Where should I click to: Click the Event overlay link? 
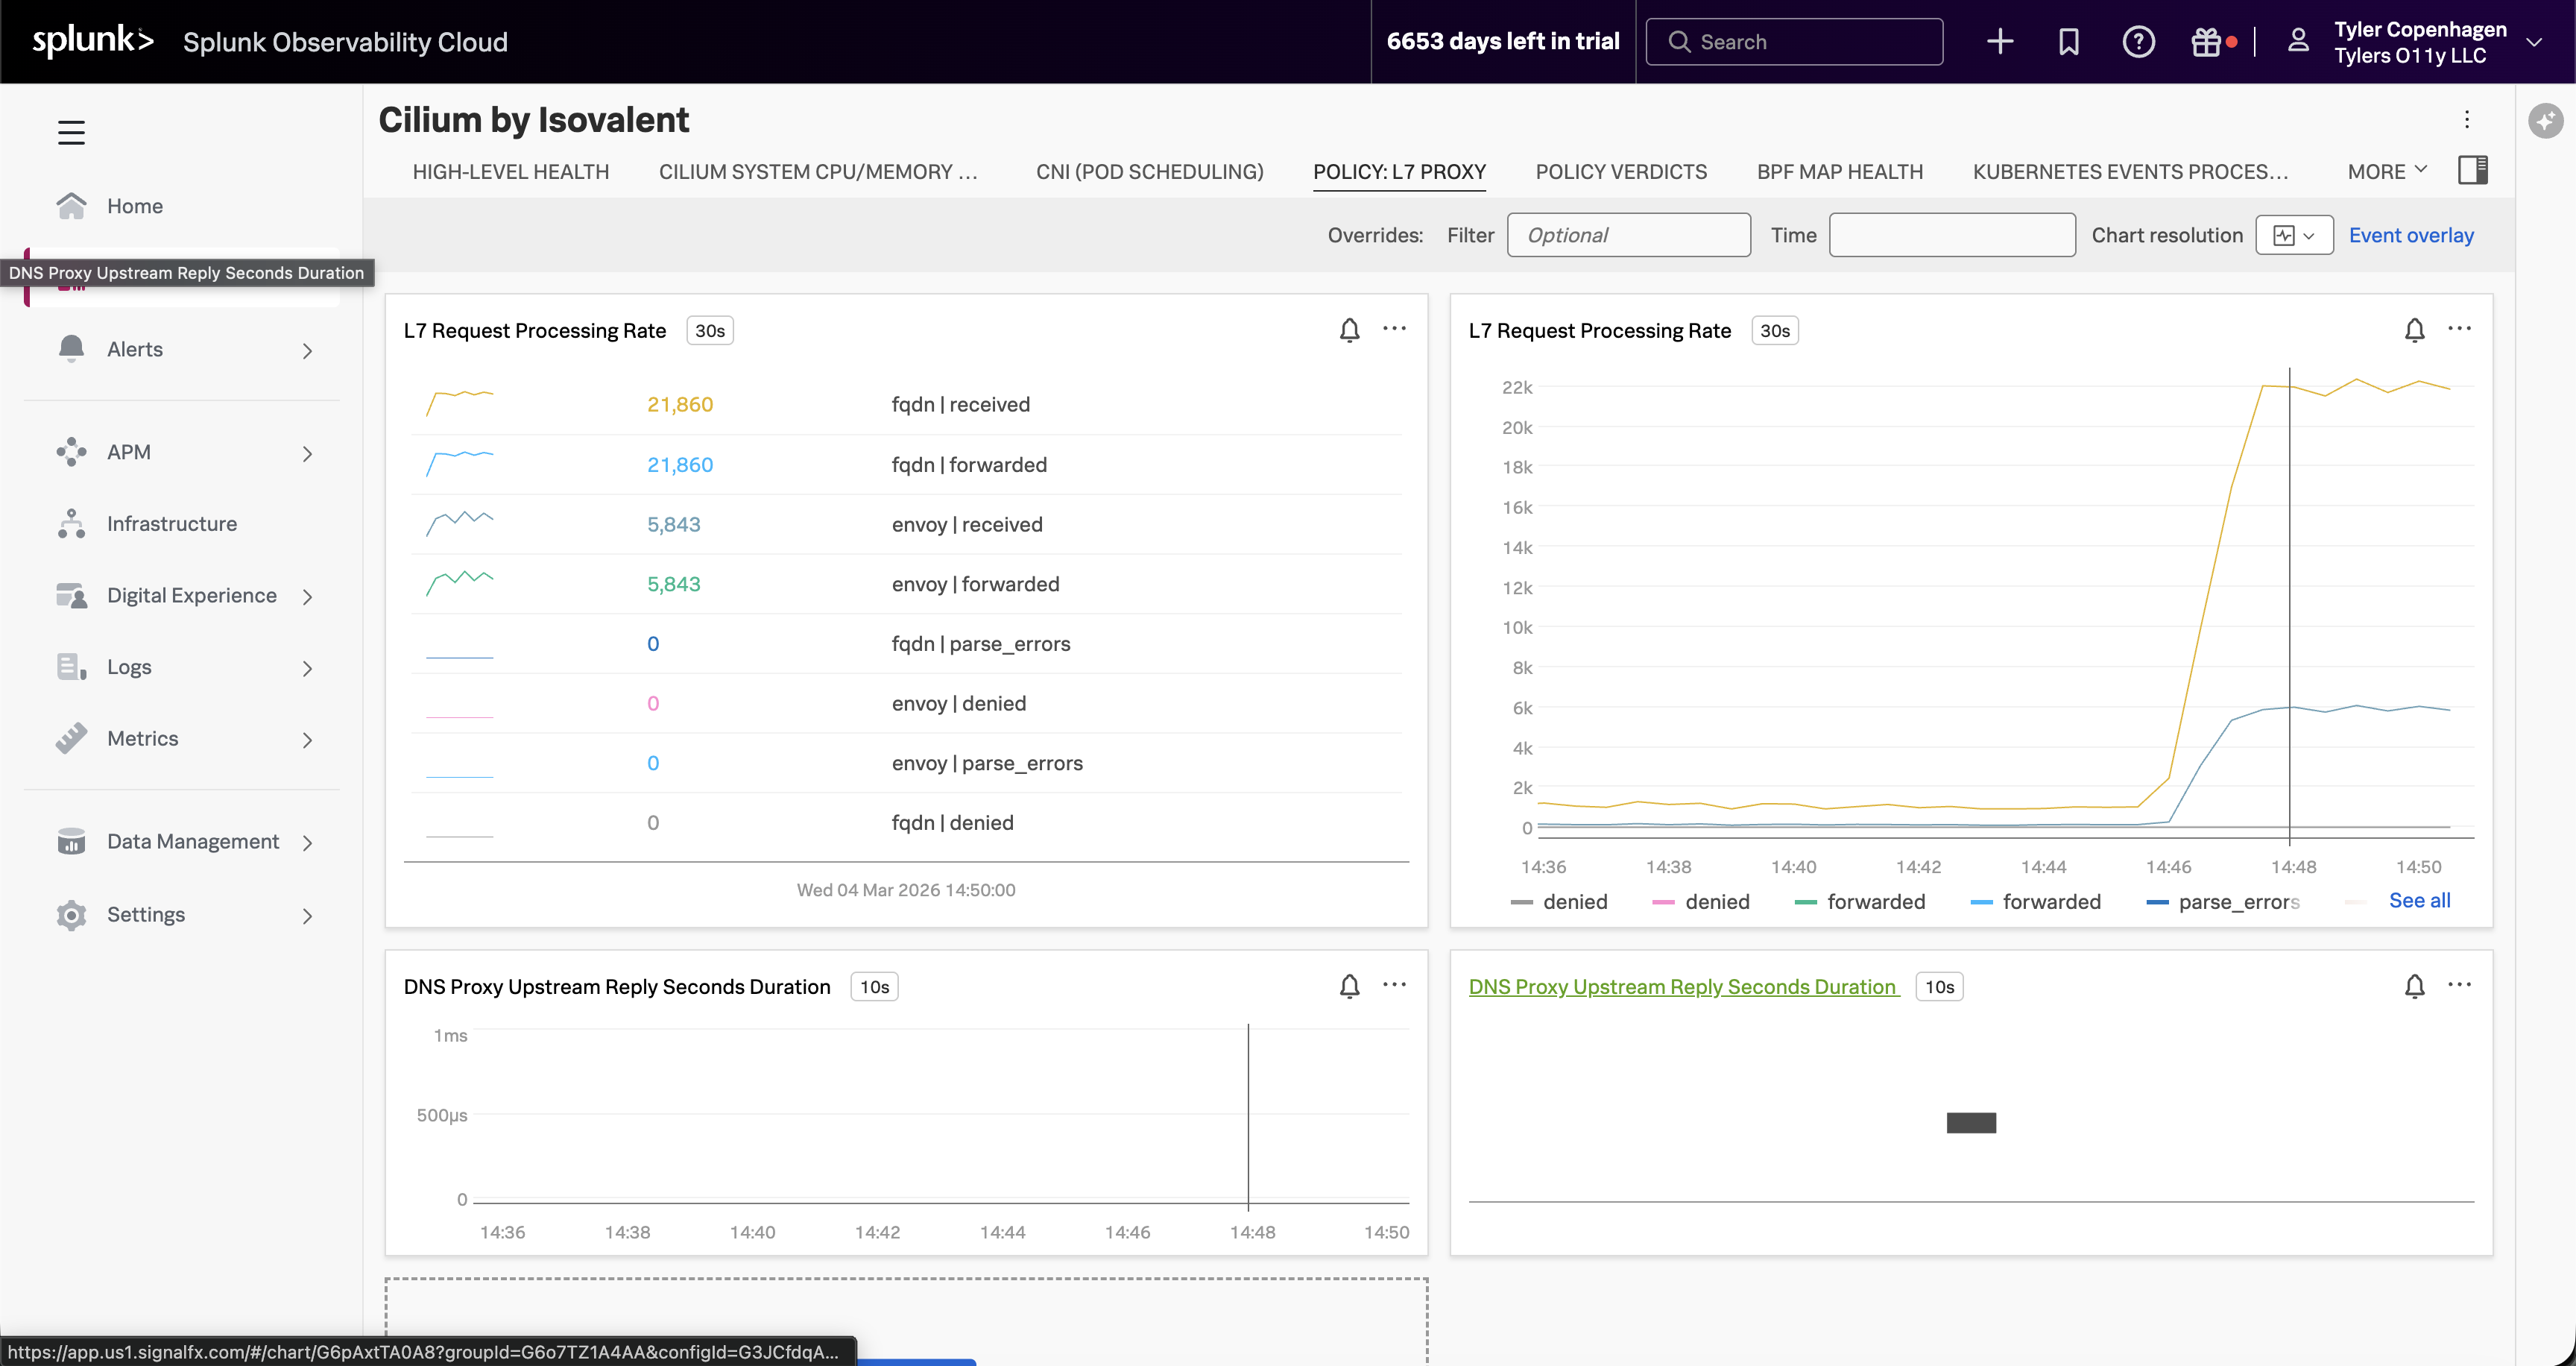(2411, 235)
